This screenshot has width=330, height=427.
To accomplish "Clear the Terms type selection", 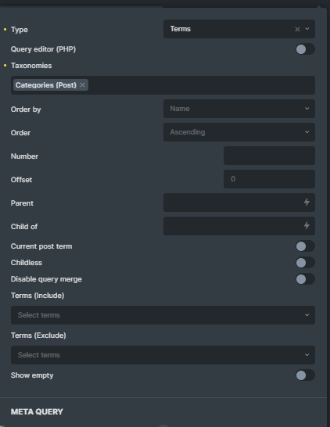I will (x=297, y=29).
